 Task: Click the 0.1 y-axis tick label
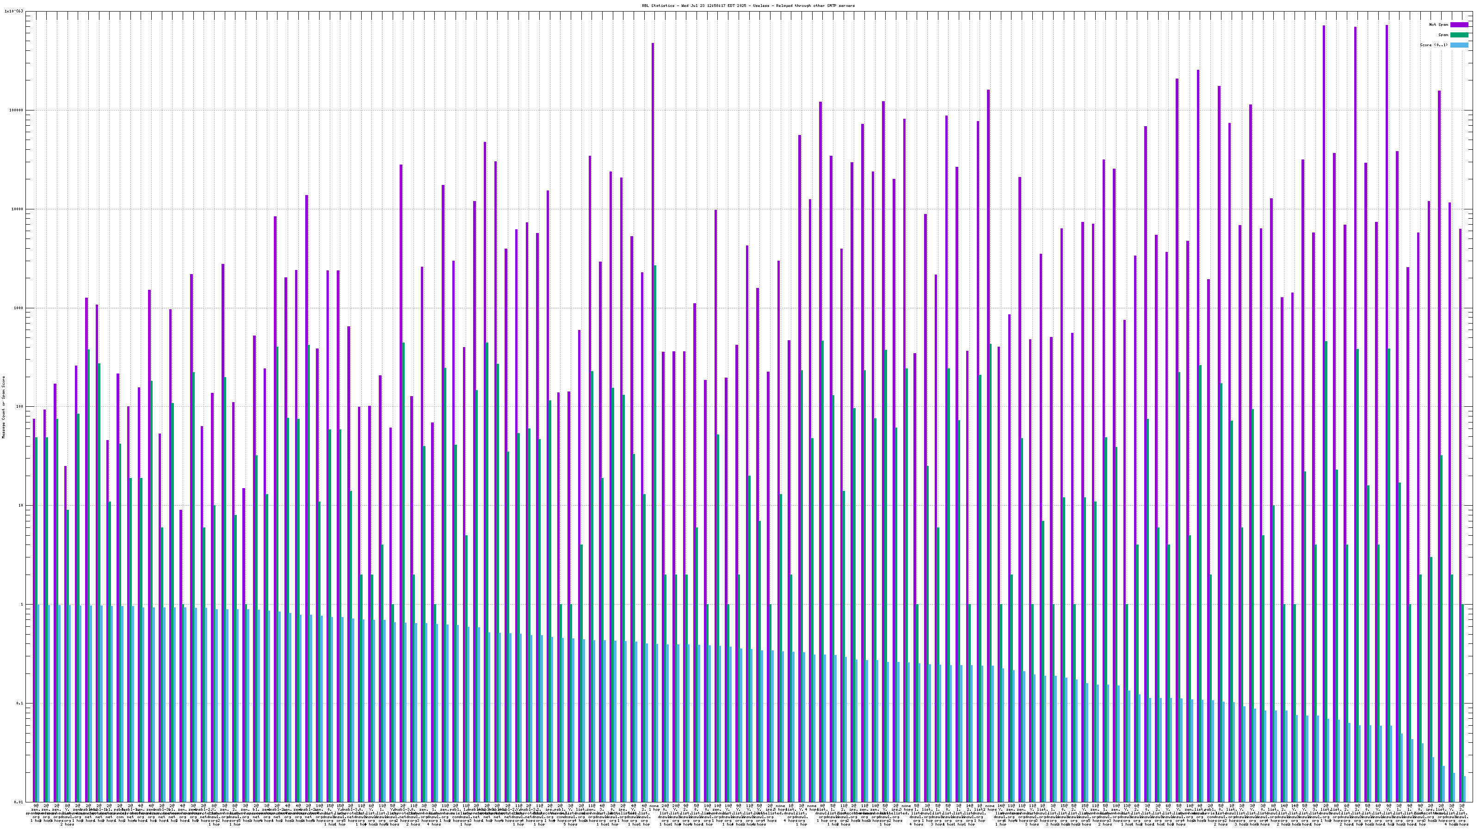click(20, 704)
